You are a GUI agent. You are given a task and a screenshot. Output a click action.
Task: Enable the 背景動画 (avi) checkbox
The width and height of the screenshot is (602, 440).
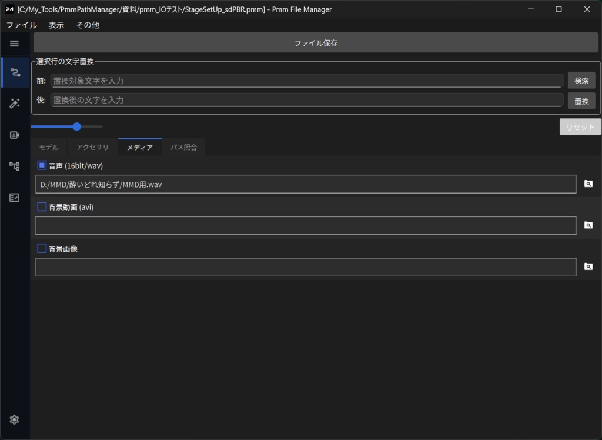[x=42, y=206]
